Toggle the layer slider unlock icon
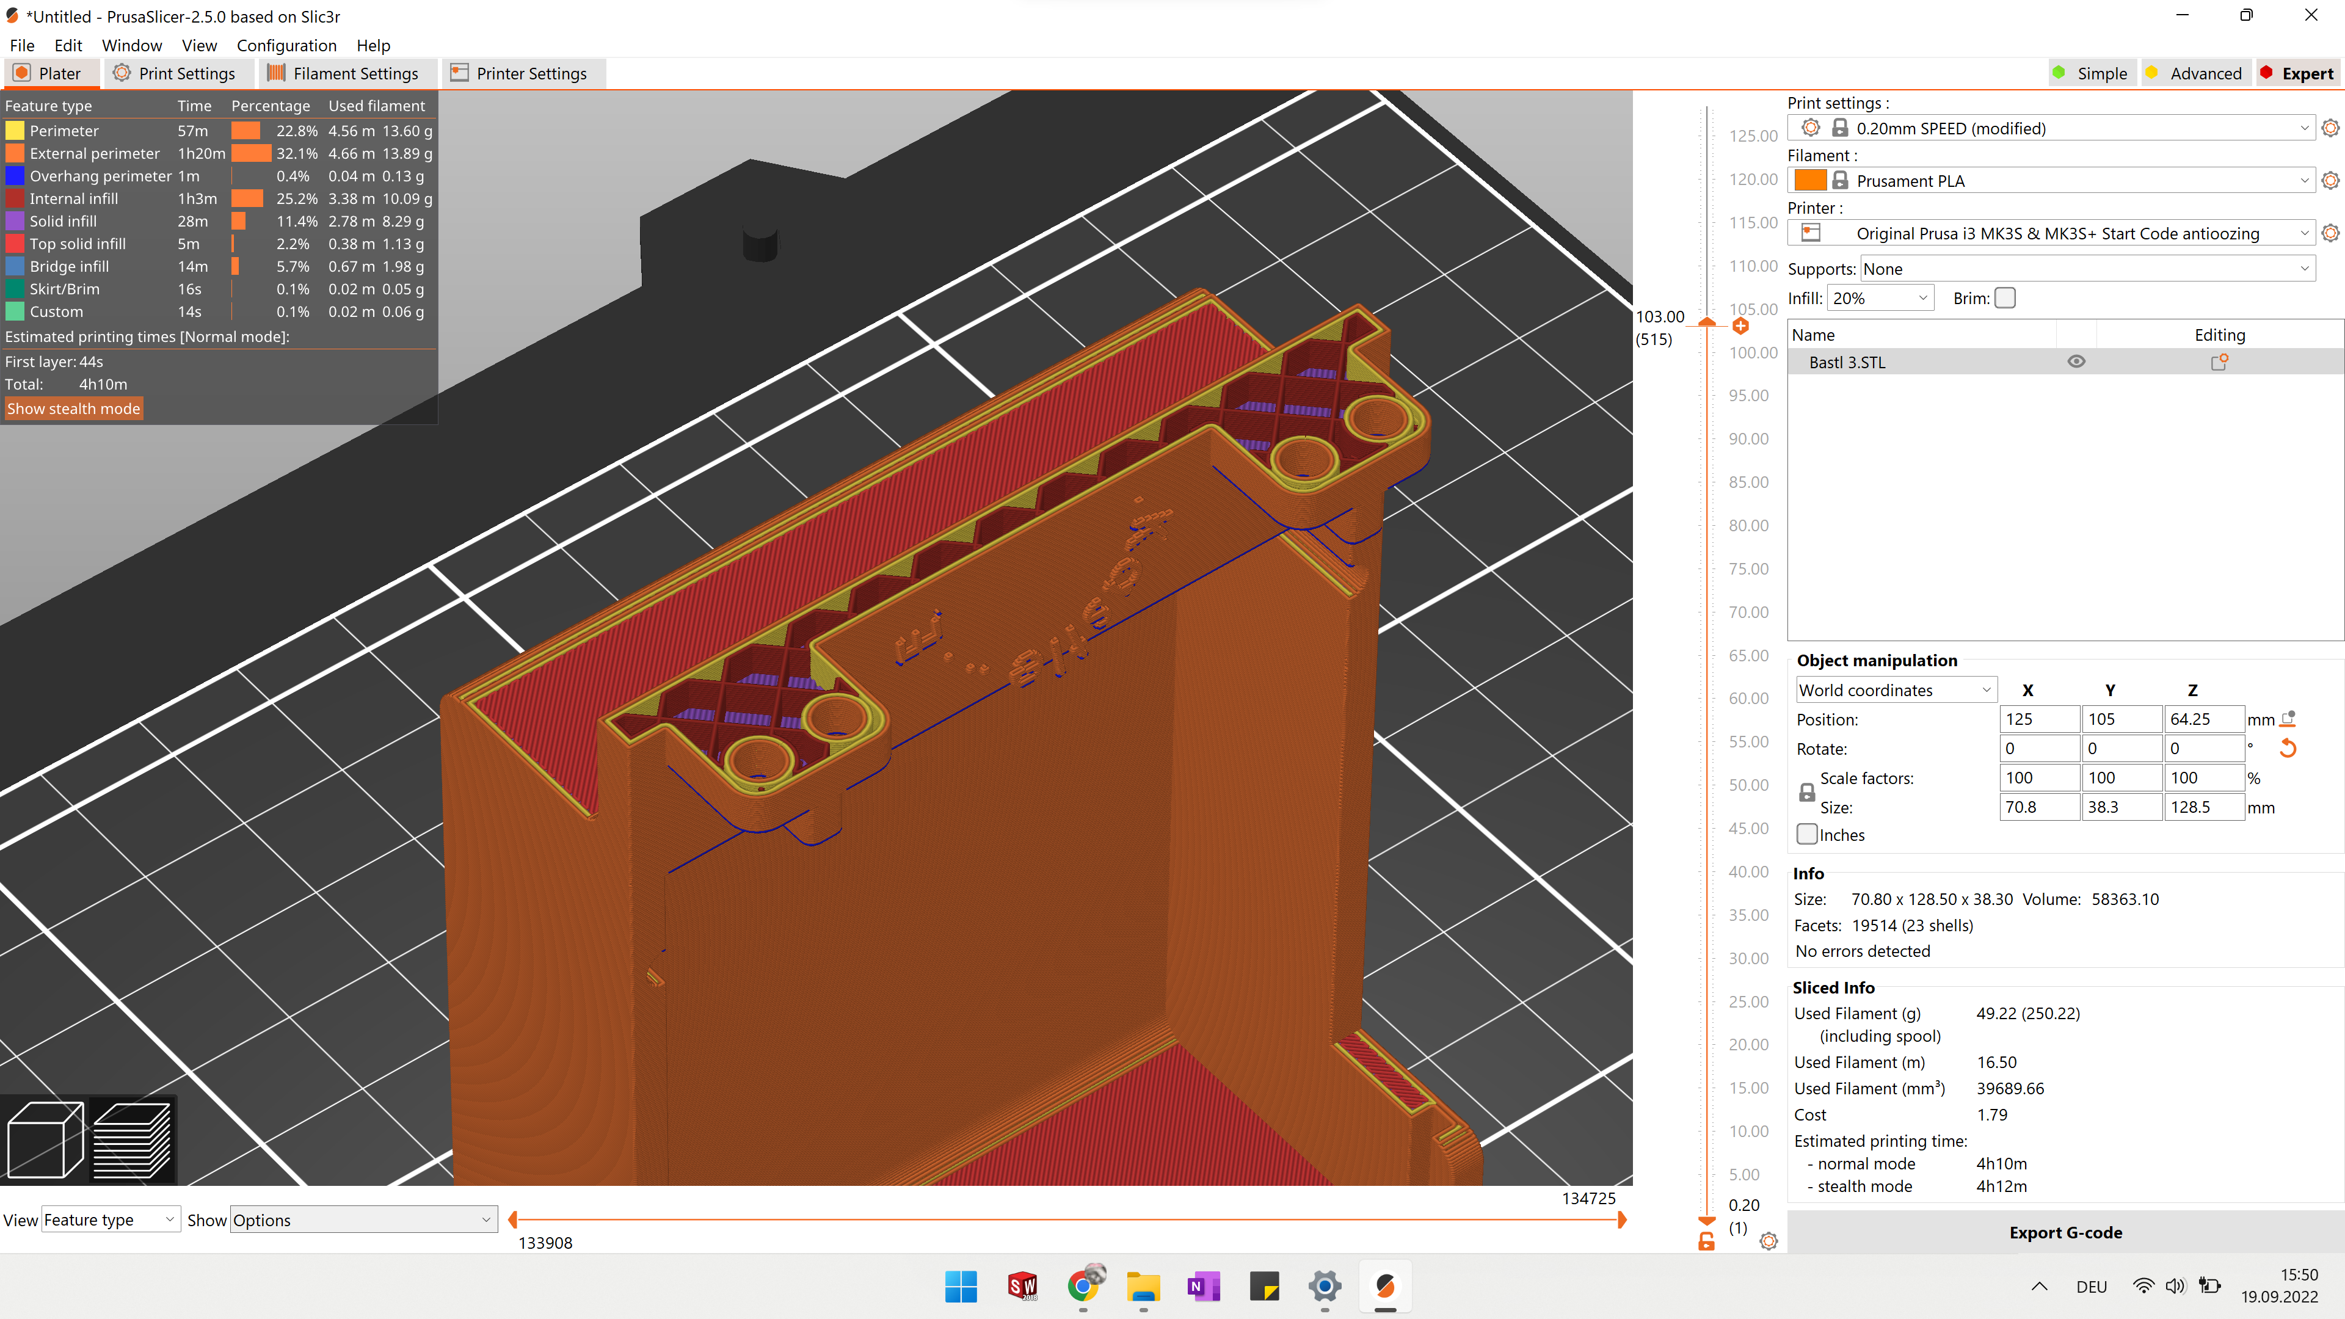 point(1707,1241)
